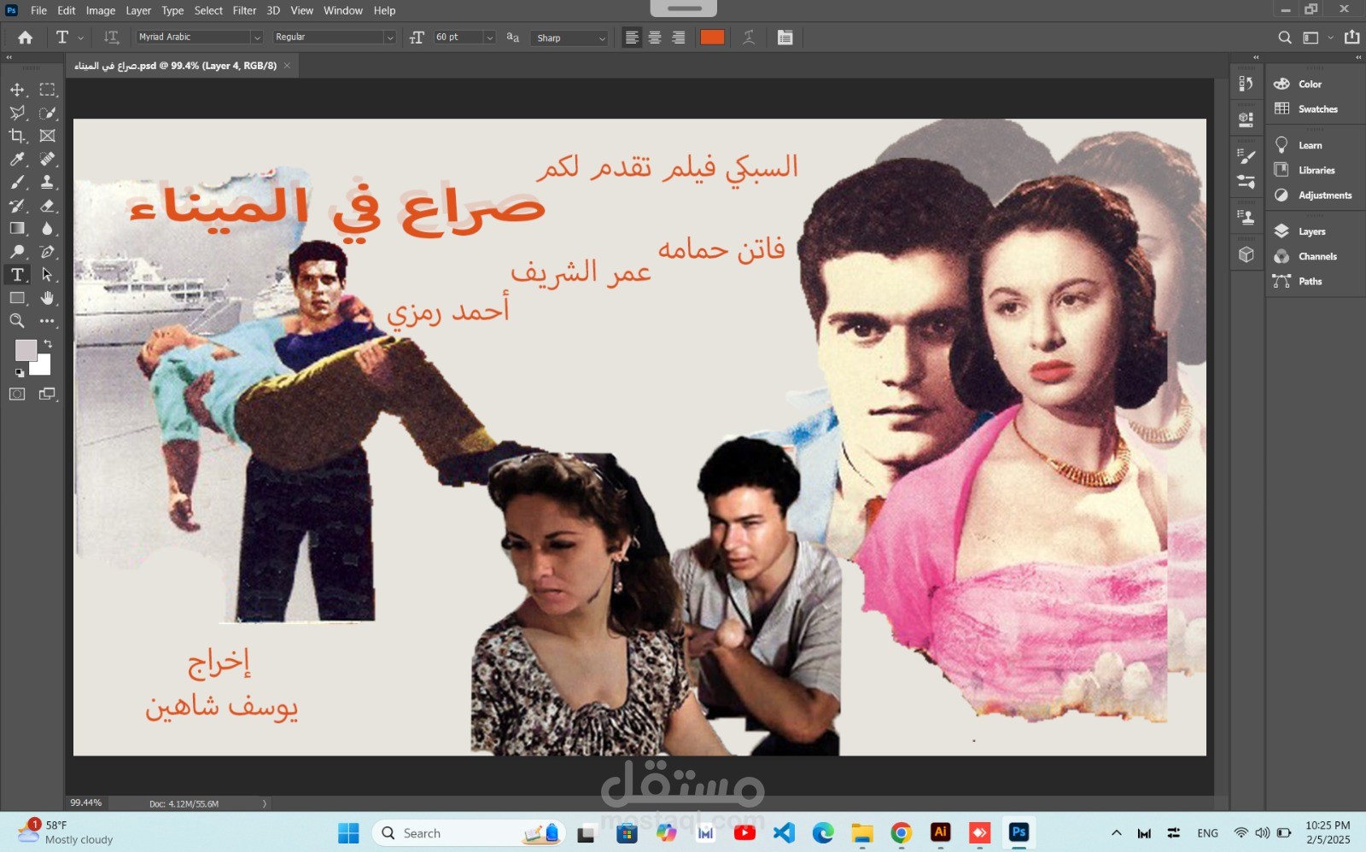Image resolution: width=1366 pixels, height=852 pixels.
Task: Select the Brush tool
Action: (17, 182)
